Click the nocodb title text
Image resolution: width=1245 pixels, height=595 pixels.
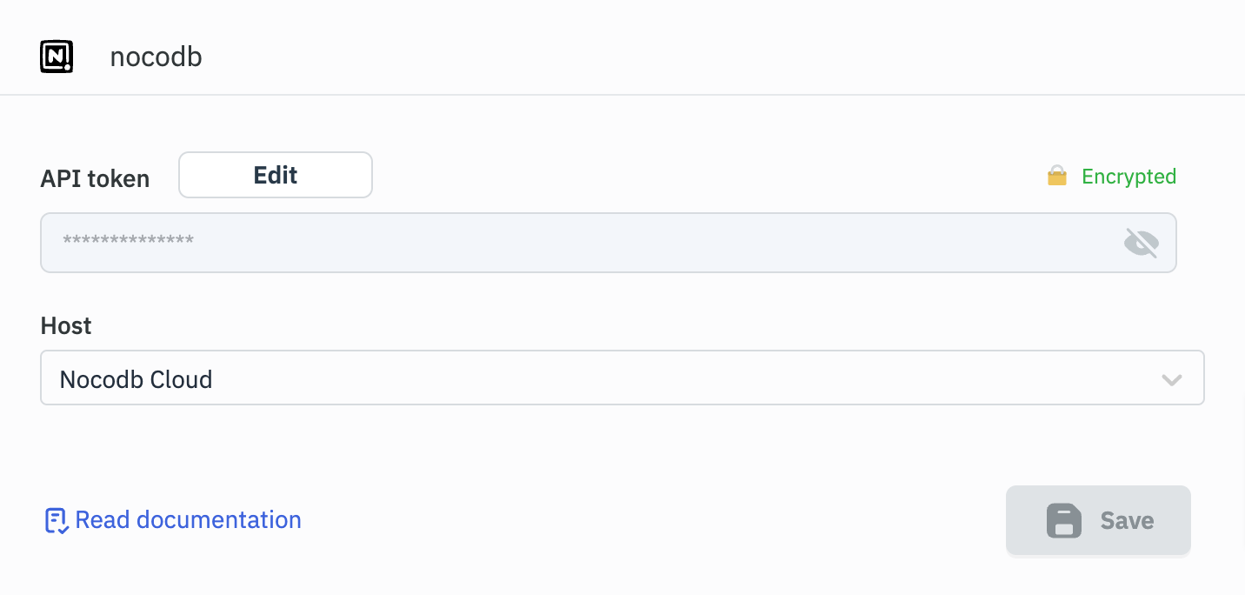coord(156,57)
